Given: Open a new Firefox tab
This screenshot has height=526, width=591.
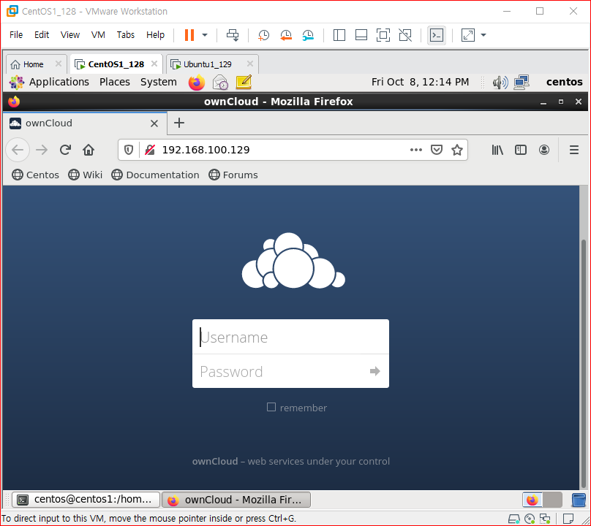Looking at the screenshot, I should (x=179, y=123).
